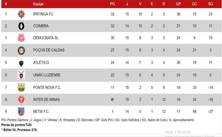Click the IPATINGA FC team name
Viewport: 222px width, 137px height.
pyautogui.click(x=43, y=14)
